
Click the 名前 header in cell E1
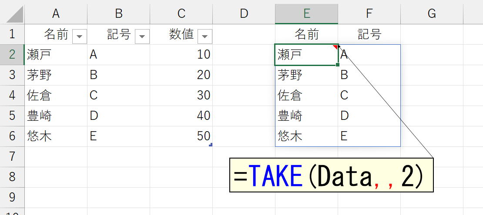pos(306,34)
